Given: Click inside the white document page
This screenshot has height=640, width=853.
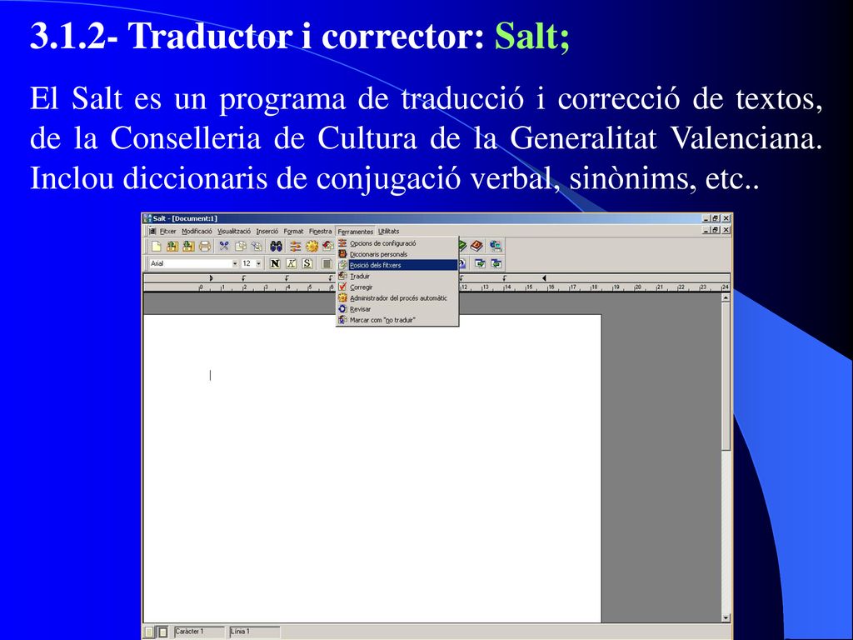Looking at the screenshot, I should point(372,468).
